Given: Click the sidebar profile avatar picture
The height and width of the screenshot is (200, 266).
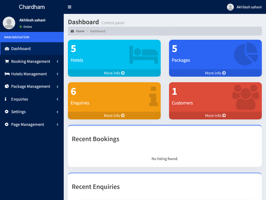Looking at the screenshot, I should 9,23.
